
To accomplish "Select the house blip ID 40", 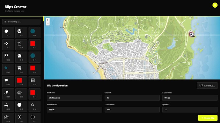I will [21, 57].
